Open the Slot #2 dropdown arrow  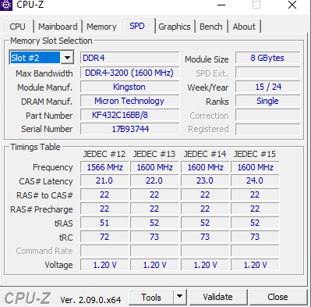67,58
